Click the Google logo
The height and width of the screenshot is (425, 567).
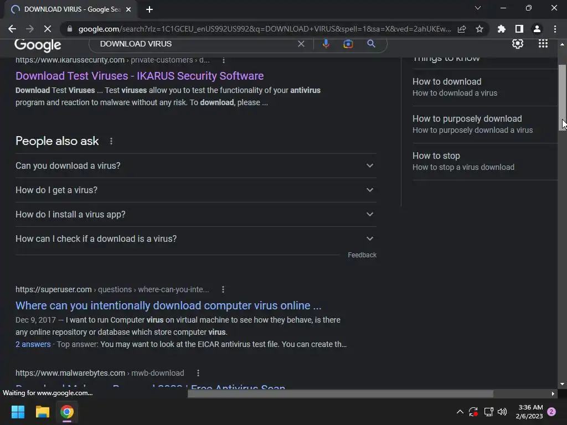(x=38, y=45)
